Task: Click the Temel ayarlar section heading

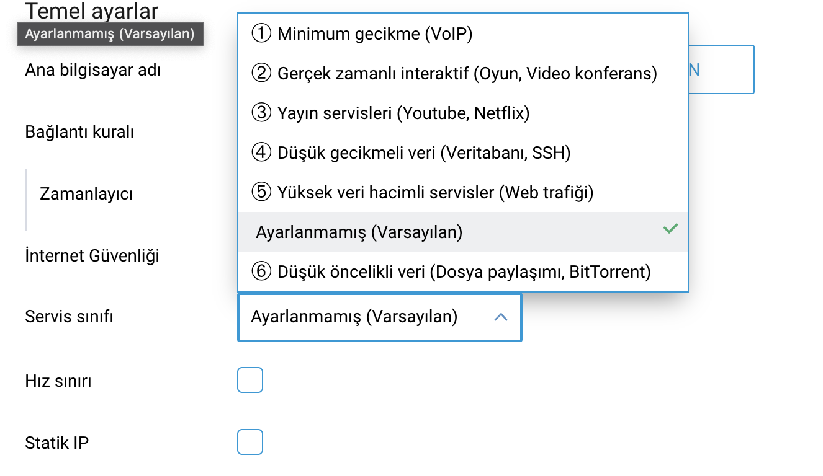Action: coord(92,11)
